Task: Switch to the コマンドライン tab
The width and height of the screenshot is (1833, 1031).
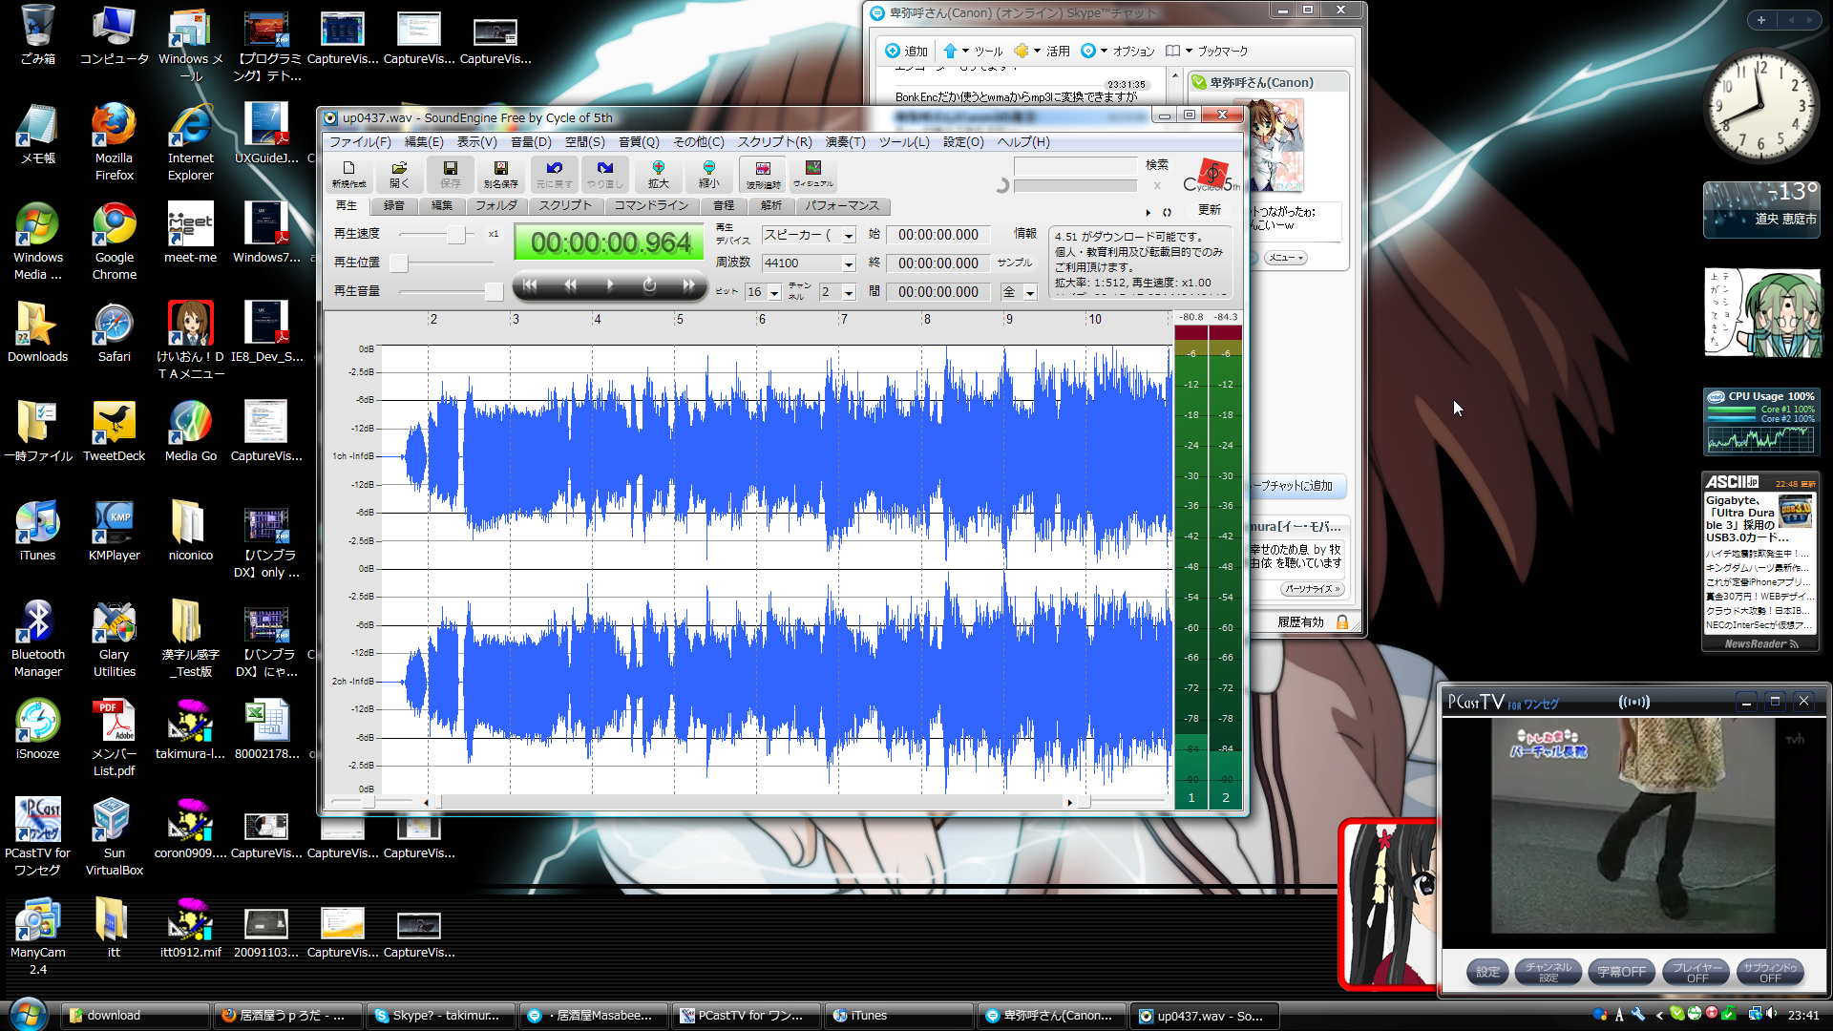Action: click(651, 205)
